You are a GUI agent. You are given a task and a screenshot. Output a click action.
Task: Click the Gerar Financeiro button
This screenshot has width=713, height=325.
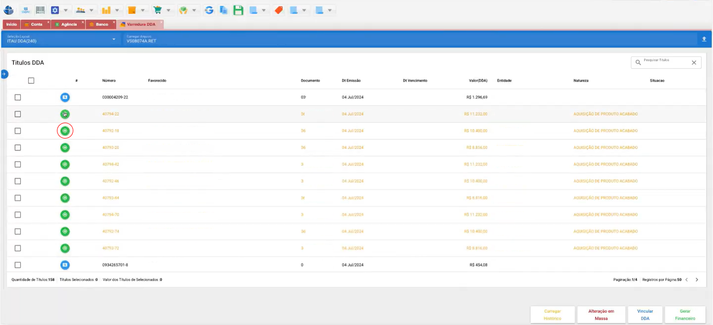click(685, 315)
